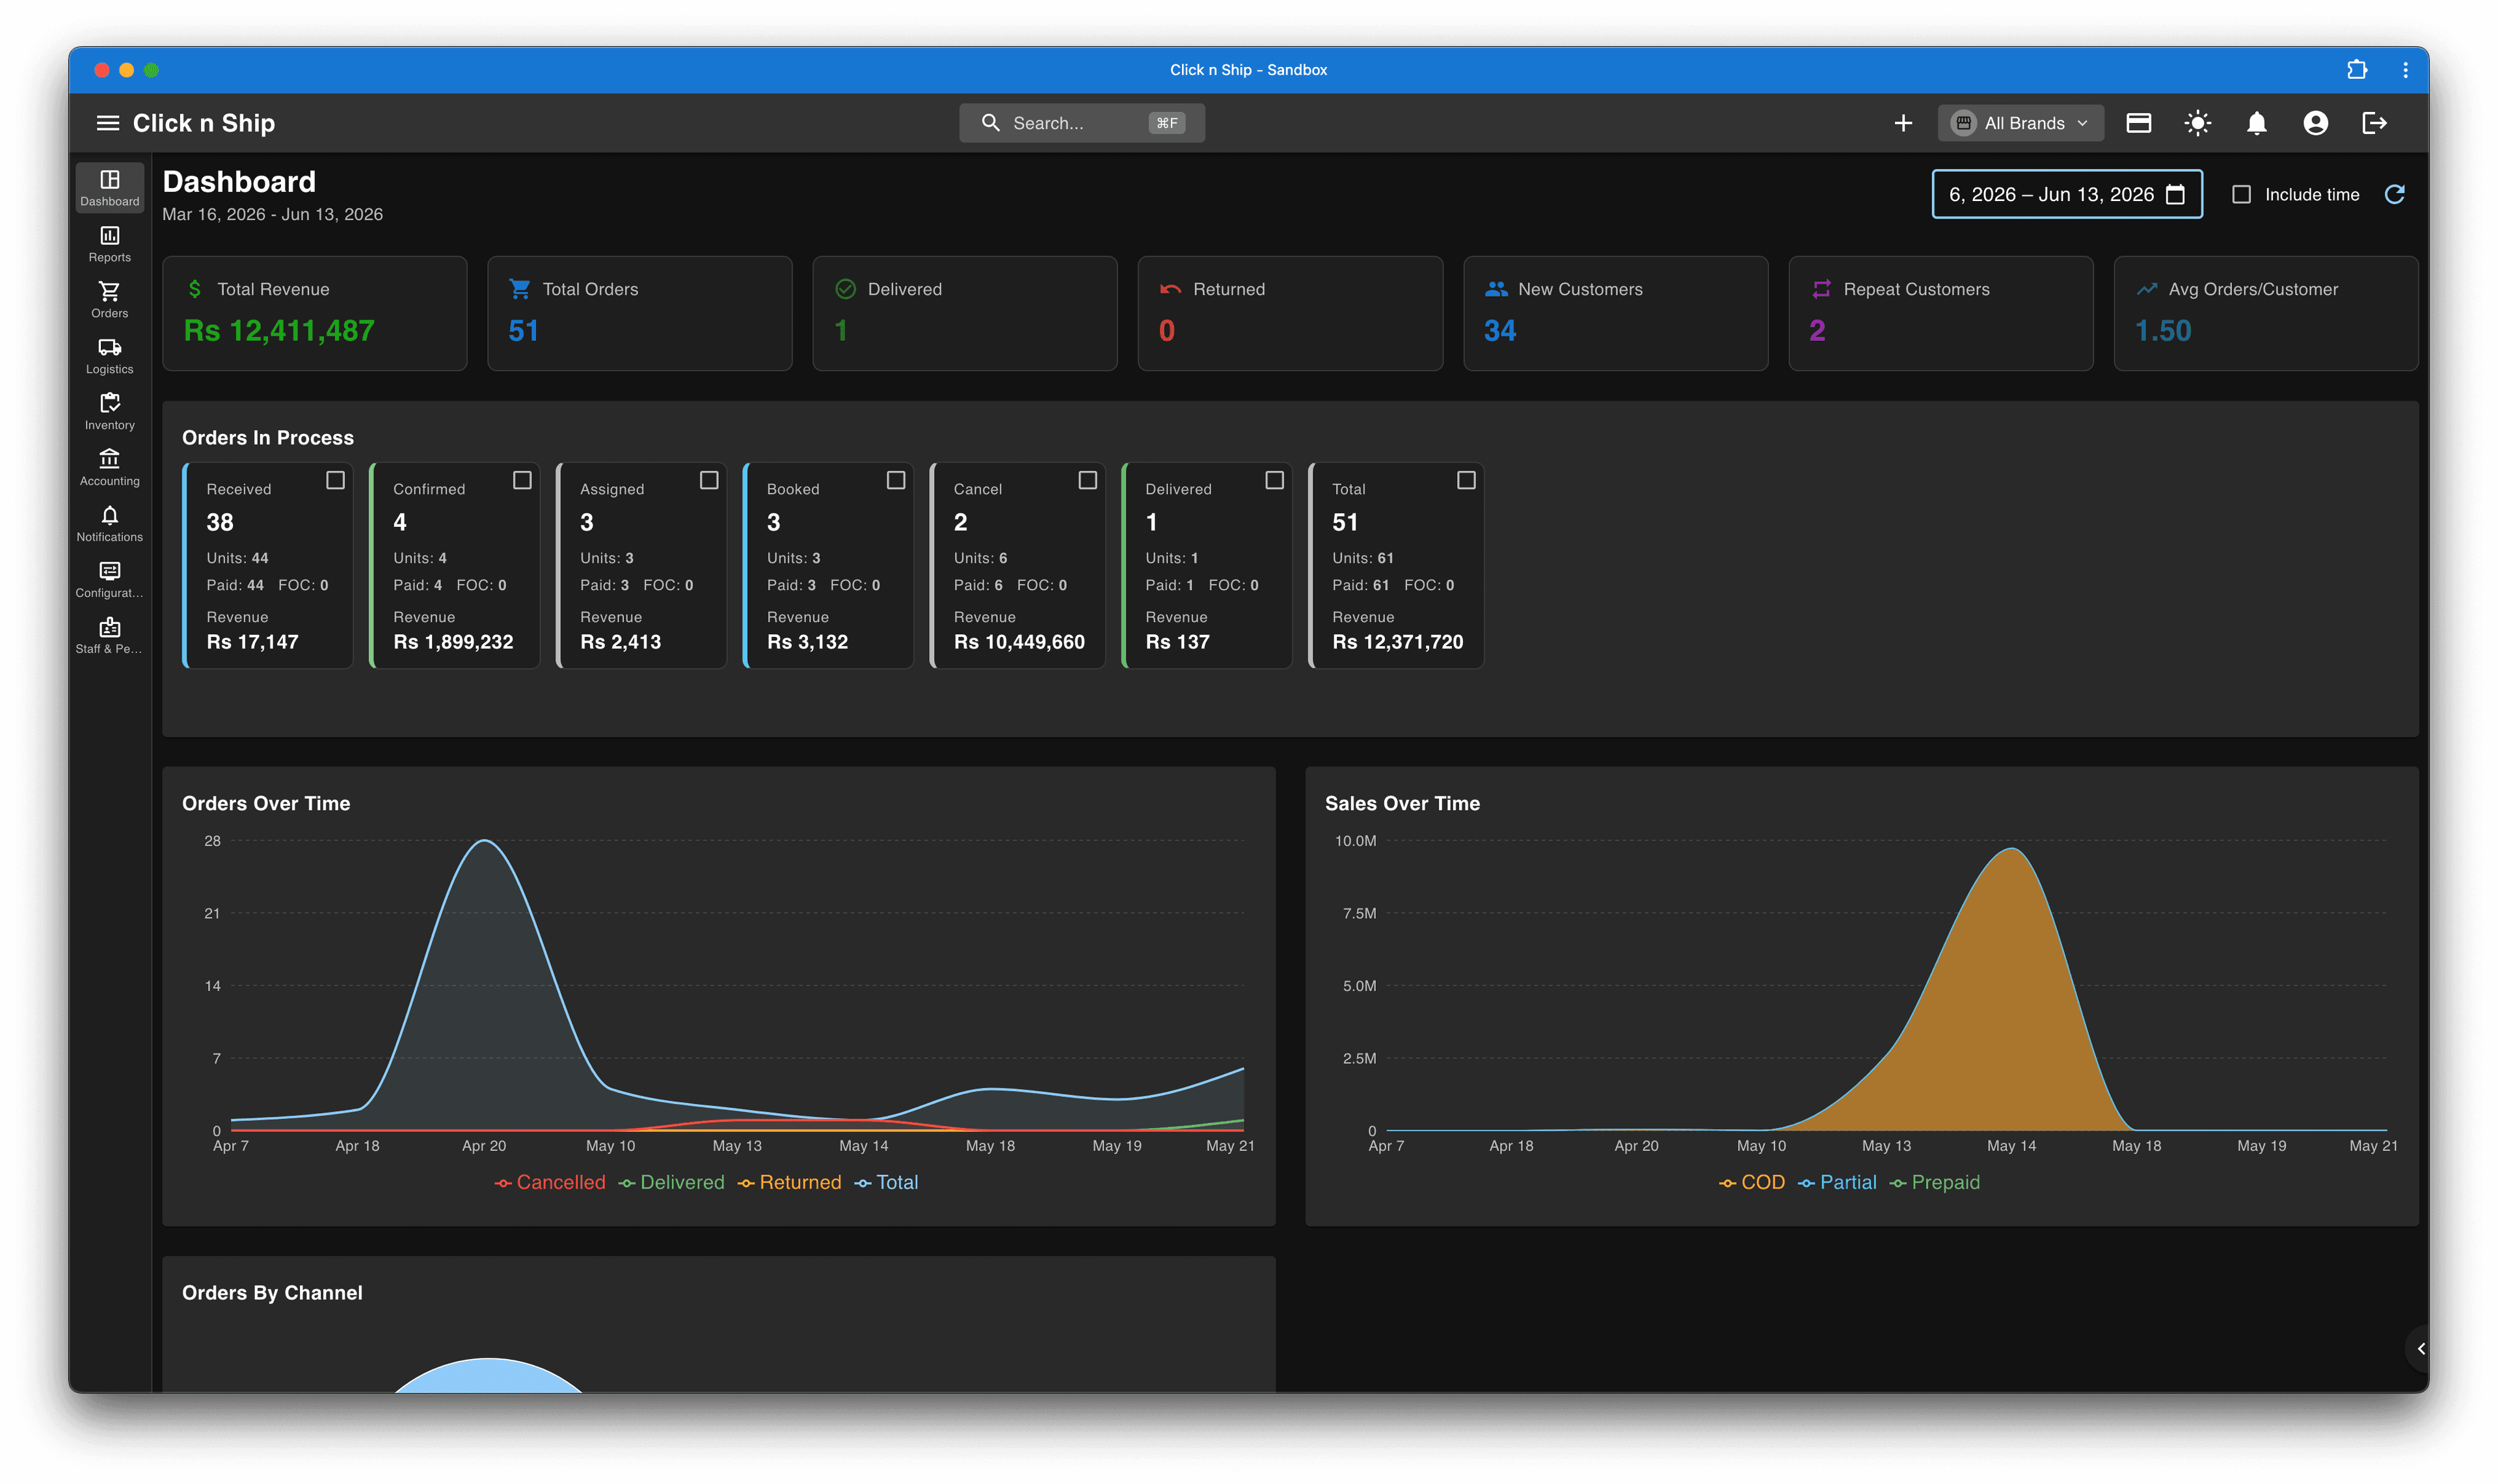Screen dimensions: 2498x1484
Task: Click the COD legend color marker
Action: pyautogui.click(x=1727, y=1183)
